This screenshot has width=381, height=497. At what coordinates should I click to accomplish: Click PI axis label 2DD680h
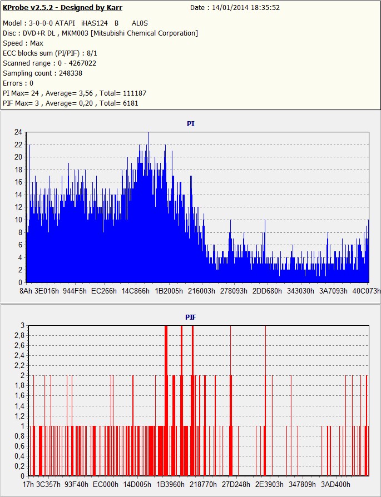[267, 291]
